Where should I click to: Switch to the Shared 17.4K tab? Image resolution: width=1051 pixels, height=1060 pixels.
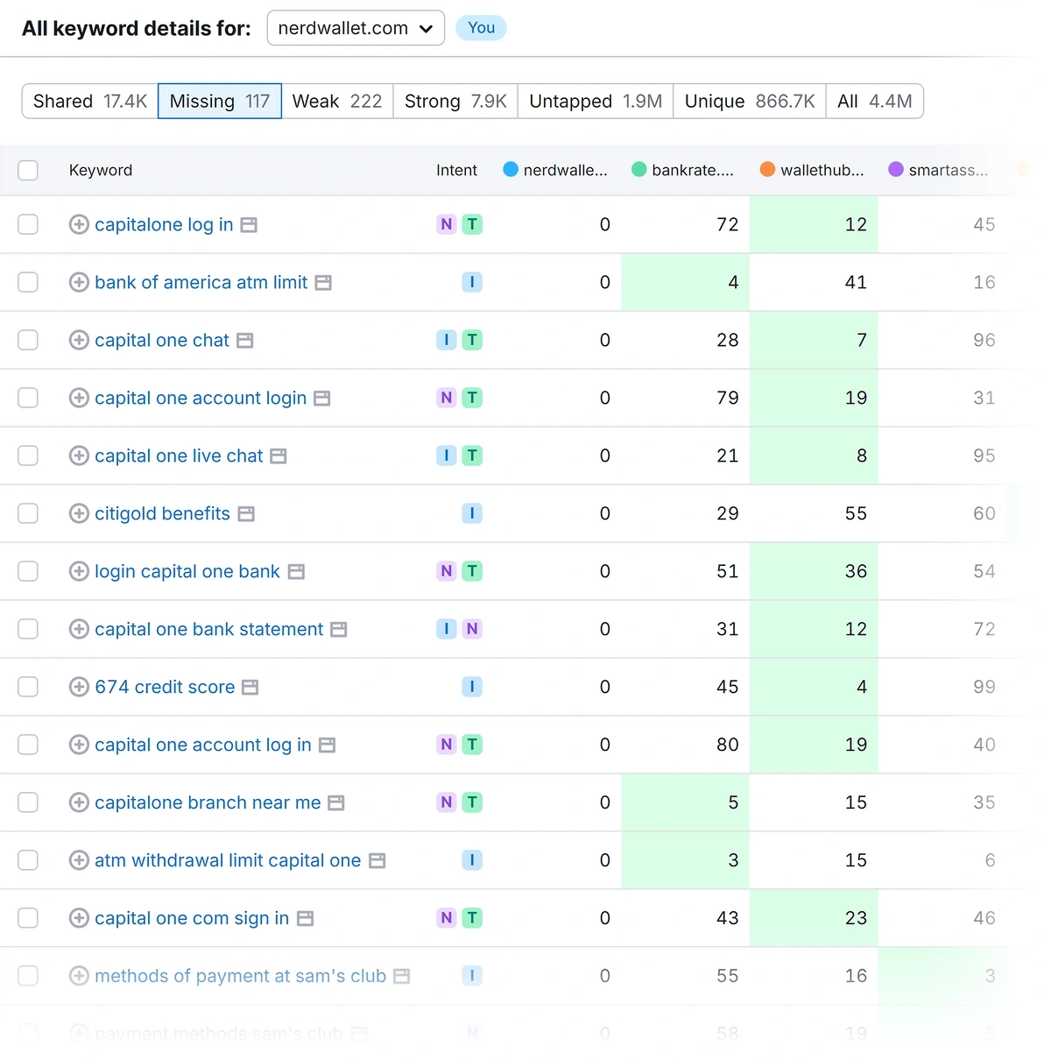tap(90, 101)
